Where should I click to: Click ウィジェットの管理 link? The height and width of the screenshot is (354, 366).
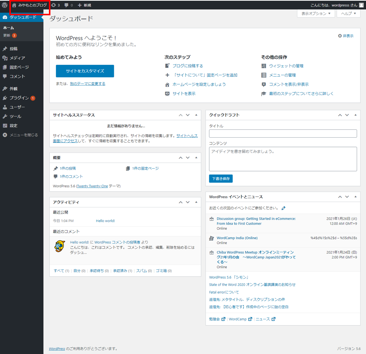(286, 66)
